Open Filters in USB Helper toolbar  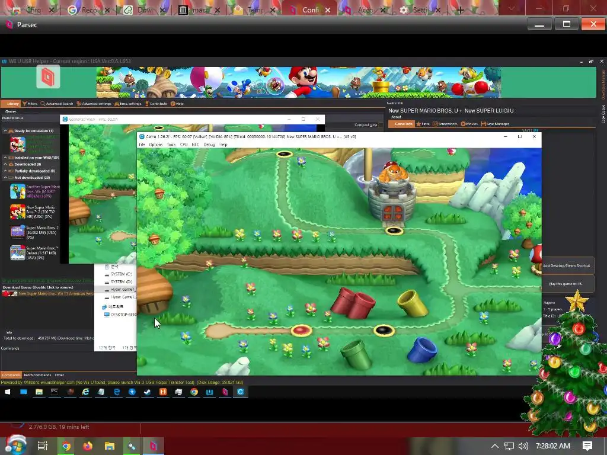coord(30,104)
